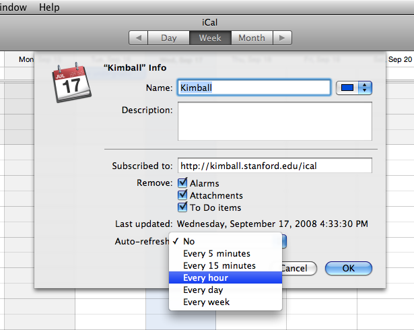Image resolution: width=414 pixels, height=330 pixels.
Task: Click the Last updated timestamp text
Action: point(272,224)
